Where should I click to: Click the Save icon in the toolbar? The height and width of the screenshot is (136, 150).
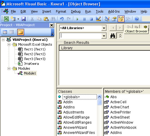[24, 19]
